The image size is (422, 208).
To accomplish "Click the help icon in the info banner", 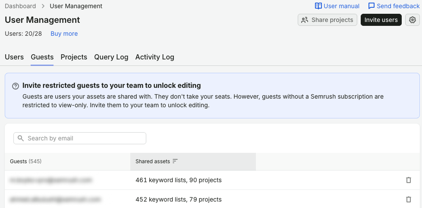I will (16, 86).
